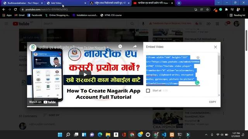The width and height of the screenshot is (248, 139).
Task: Bookmark this page with the star icon
Action: pyautogui.click(x=208, y=9)
